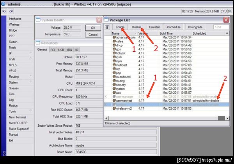Select the wireless-nv2 package icon
This screenshot has height=164, width=234.
tap(114, 108)
